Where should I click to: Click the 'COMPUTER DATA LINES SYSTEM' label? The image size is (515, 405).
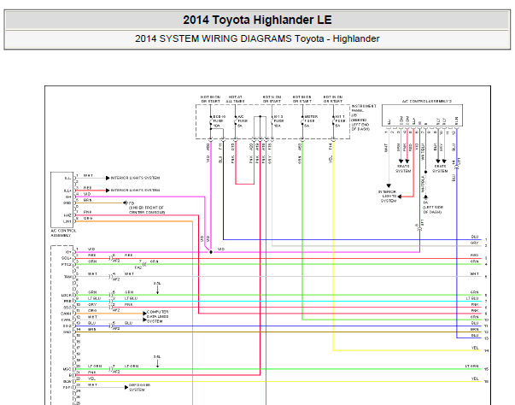158,317
